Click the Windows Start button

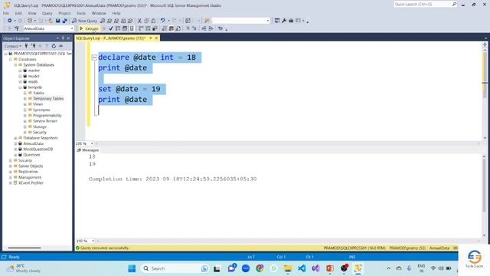pos(132,268)
